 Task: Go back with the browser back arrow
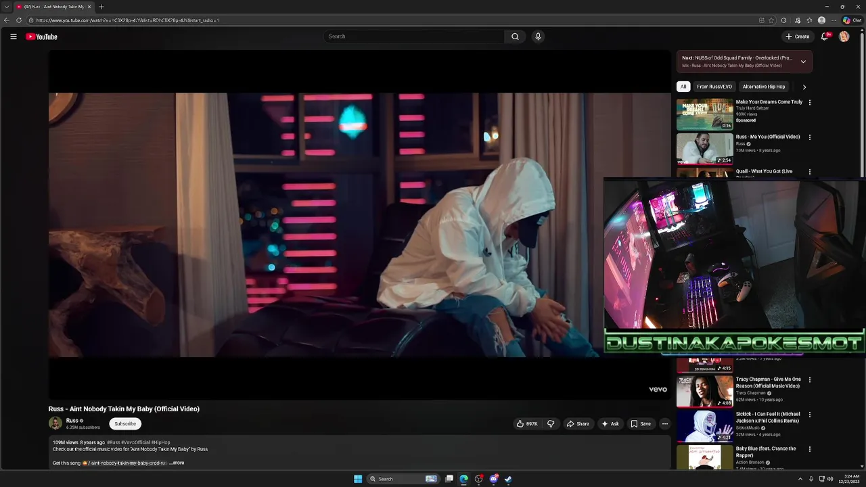tap(7, 20)
